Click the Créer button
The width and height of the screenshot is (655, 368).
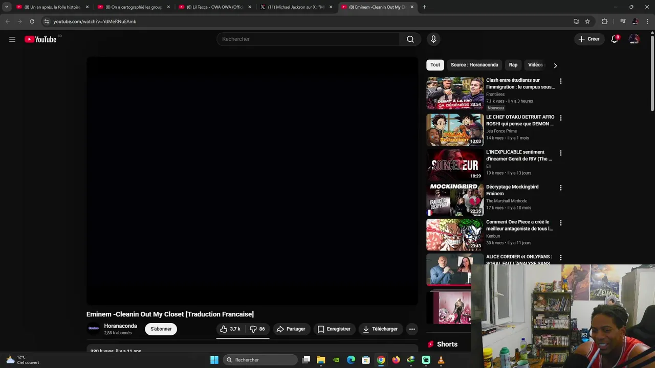[588, 39]
